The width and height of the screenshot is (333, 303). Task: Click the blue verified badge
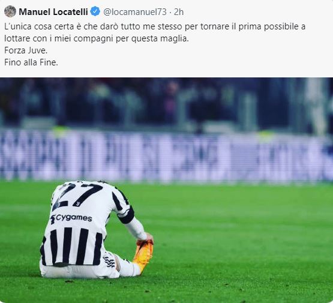click(x=95, y=11)
